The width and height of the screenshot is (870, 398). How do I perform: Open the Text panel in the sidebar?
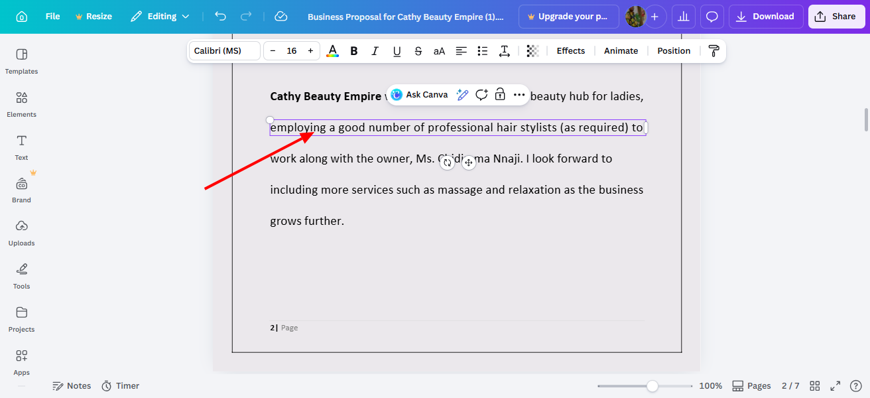pyautogui.click(x=21, y=147)
